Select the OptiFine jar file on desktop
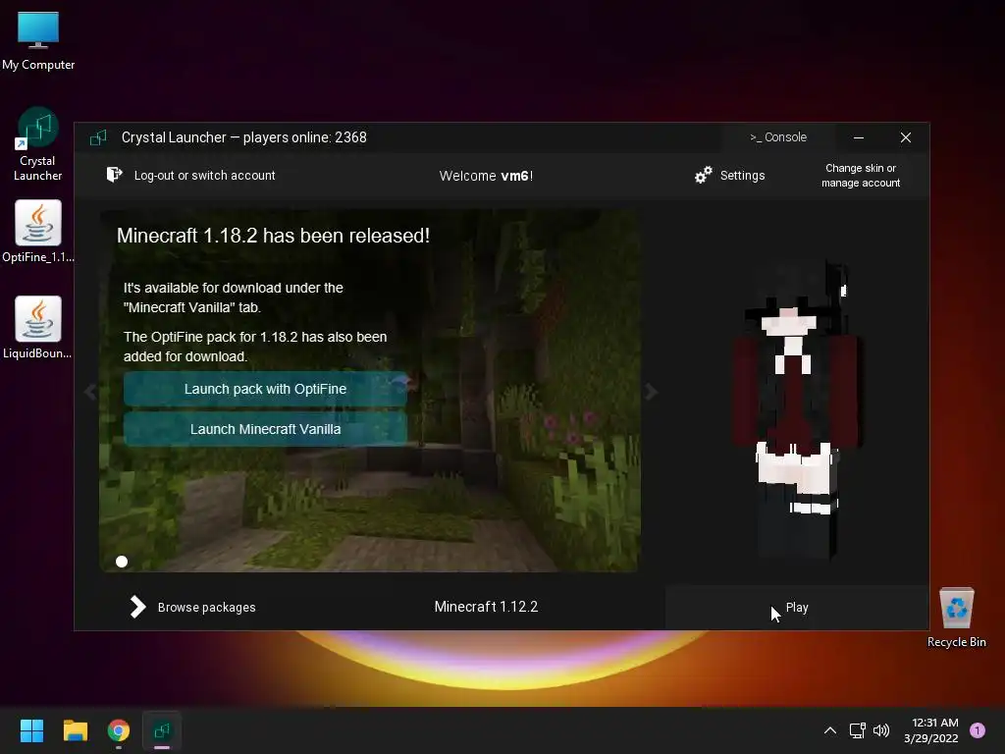This screenshot has width=1005, height=754. [x=38, y=232]
